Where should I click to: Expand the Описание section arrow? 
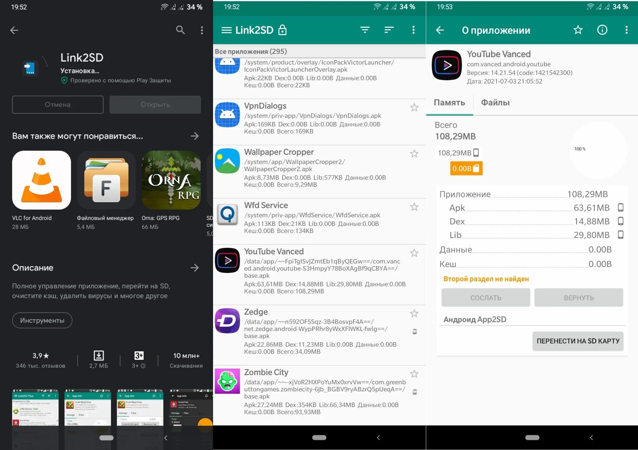tap(195, 268)
